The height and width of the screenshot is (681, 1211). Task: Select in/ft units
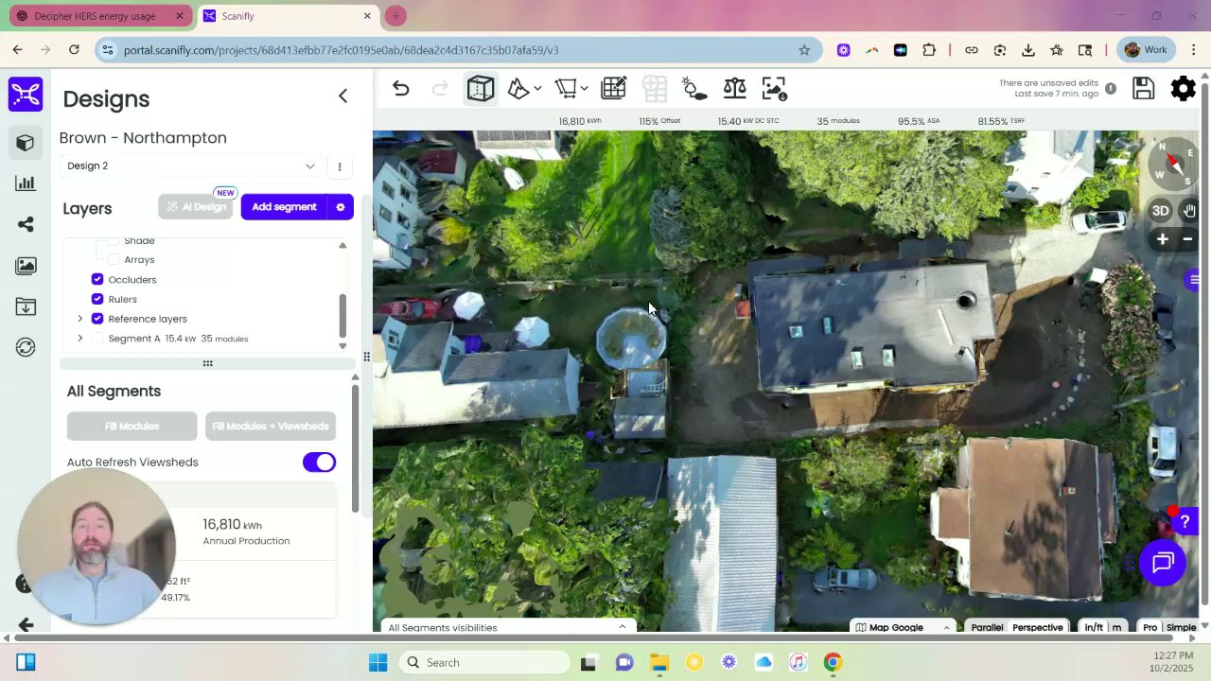coord(1094,627)
